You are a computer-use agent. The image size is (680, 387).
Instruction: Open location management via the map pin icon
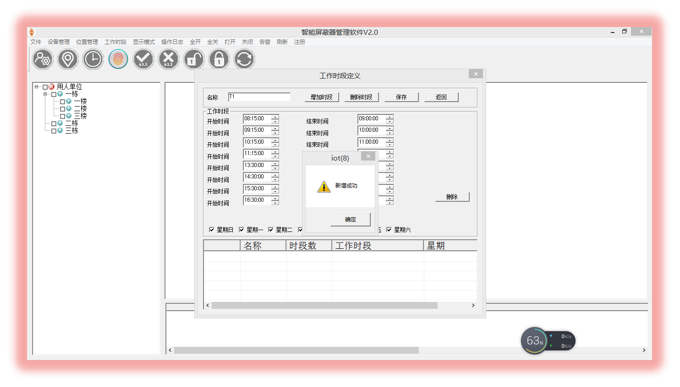coord(68,59)
